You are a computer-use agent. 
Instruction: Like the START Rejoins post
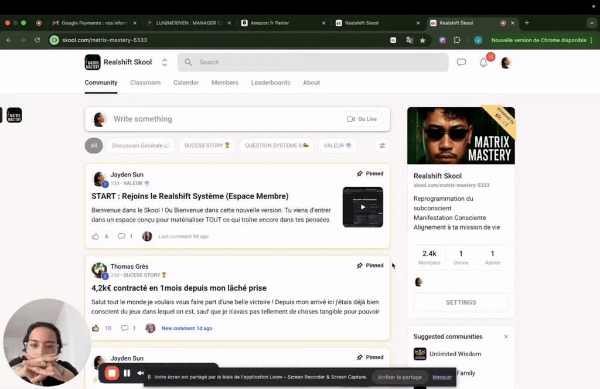point(96,236)
